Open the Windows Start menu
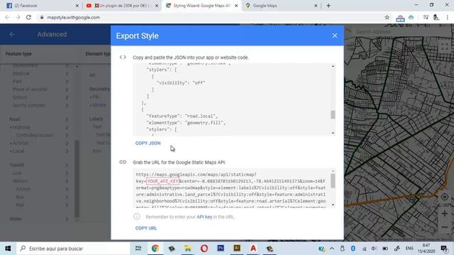454x255 pixels. click(8, 249)
